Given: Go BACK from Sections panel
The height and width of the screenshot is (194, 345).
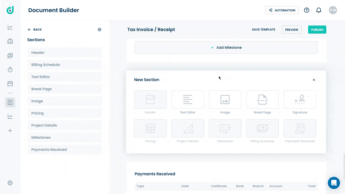Looking at the screenshot, I should tap(35, 30).
